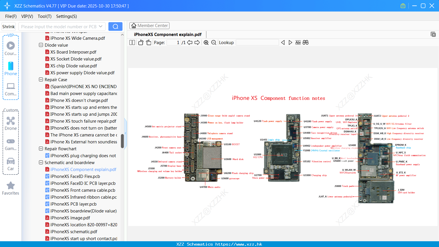Open the Tool menu

pyautogui.click(x=45, y=16)
